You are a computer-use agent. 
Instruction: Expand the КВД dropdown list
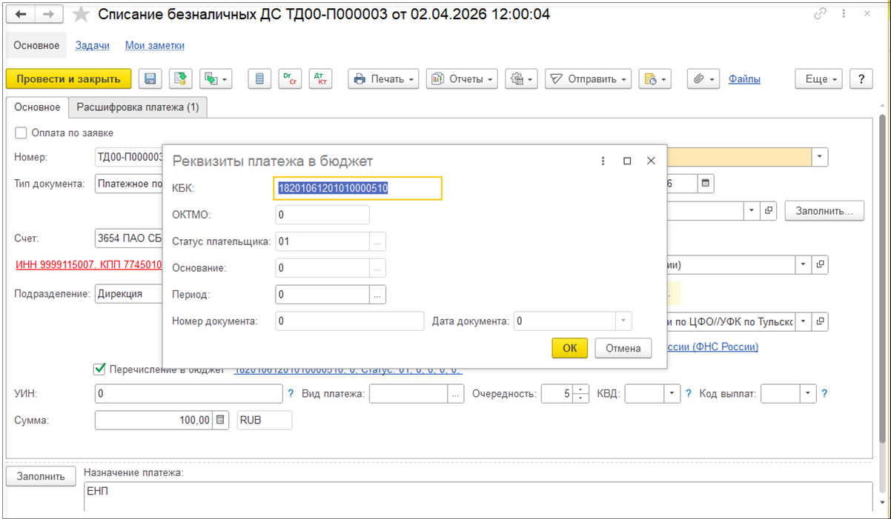coord(672,394)
